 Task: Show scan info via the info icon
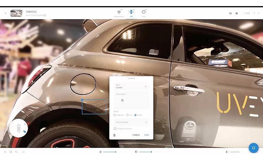236,13
